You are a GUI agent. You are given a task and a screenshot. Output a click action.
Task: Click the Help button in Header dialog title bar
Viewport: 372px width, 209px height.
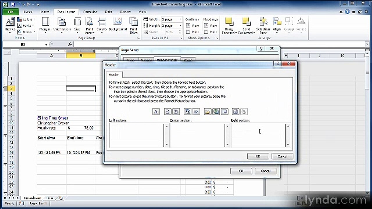pos(278,64)
